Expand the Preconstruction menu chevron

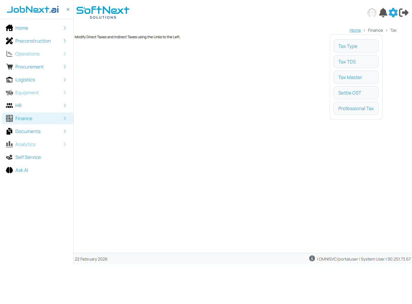[x=65, y=41]
